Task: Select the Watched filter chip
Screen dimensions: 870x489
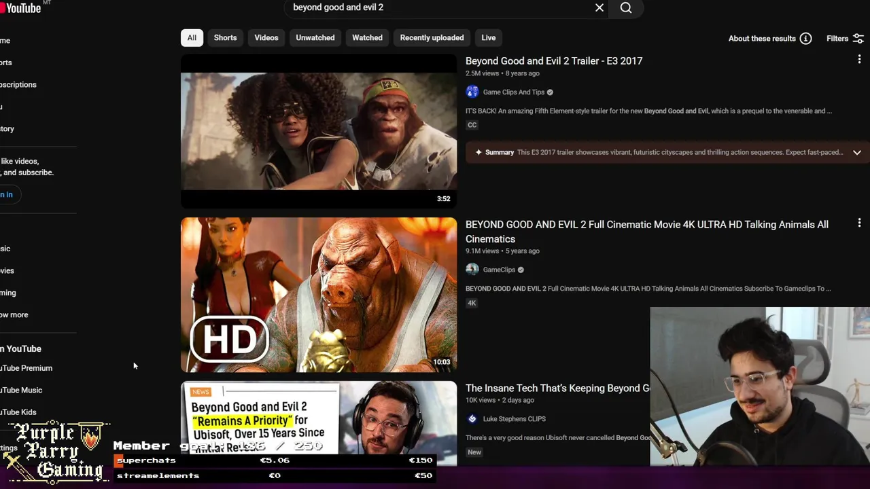Action: [x=367, y=38]
